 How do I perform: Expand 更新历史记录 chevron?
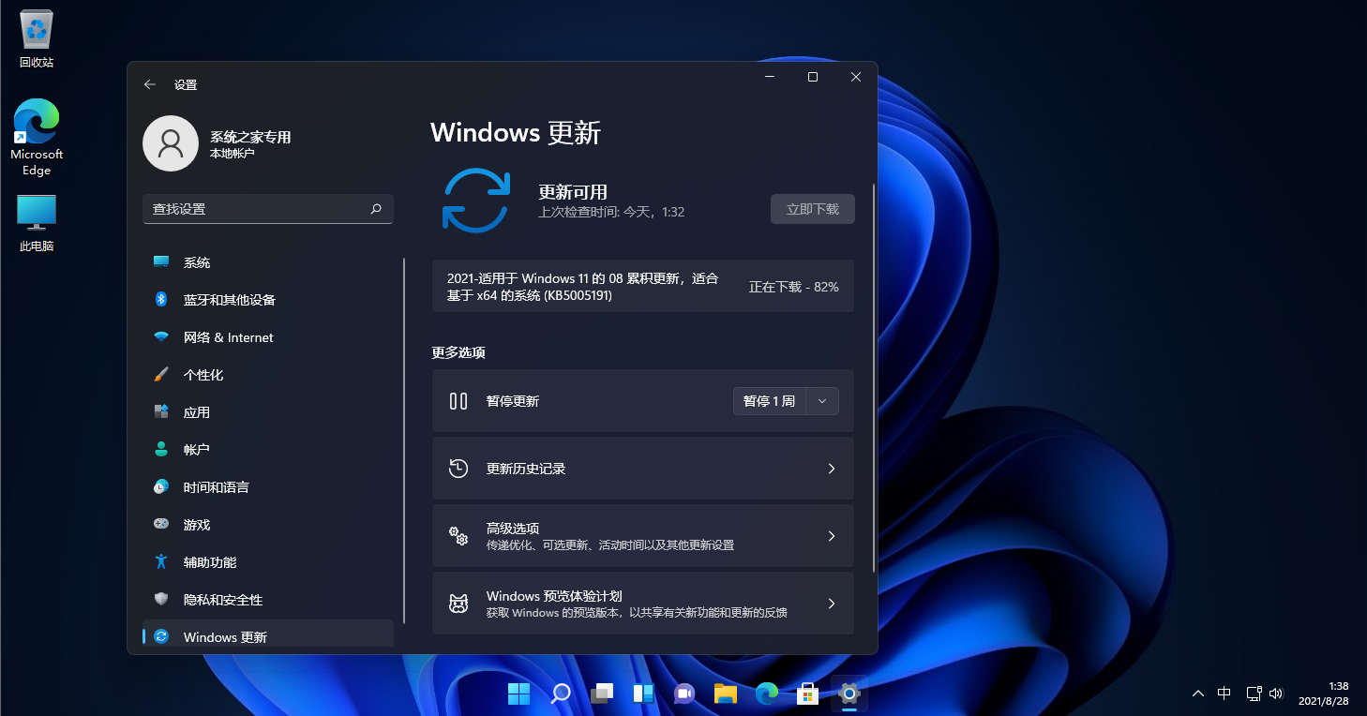831,469
